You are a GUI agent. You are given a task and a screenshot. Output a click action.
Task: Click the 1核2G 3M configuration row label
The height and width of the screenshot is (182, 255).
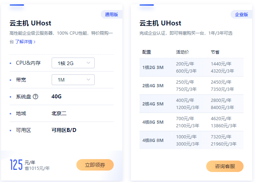[x=153, y=68]
